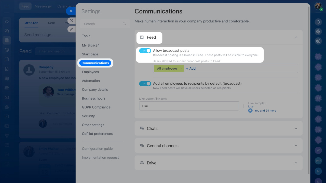The image size is (326, 183).
Task: Open the hamburger main menu
Action: pyautogui.click(x=7, y=6)
